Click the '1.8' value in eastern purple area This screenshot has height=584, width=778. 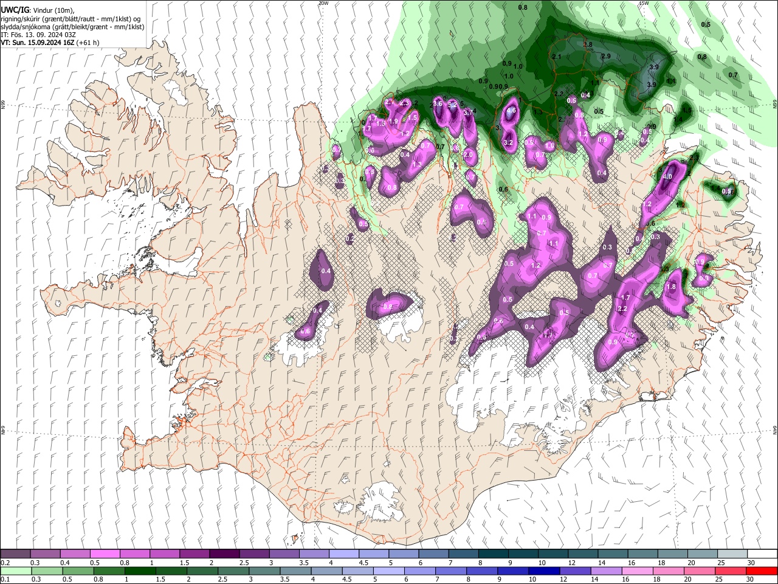[672, 287]
